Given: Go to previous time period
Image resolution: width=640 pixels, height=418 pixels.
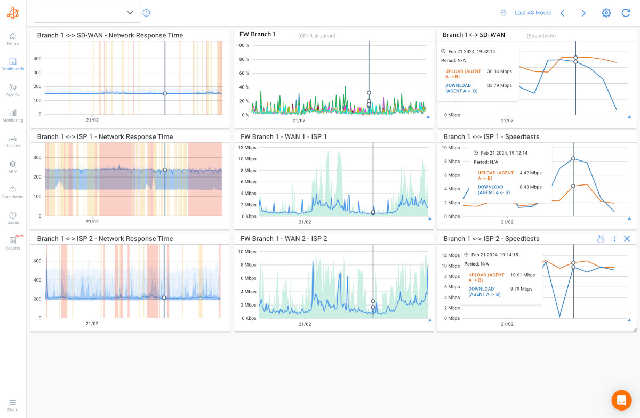Looking at the screenshot, I should click(x=562, y=13).
